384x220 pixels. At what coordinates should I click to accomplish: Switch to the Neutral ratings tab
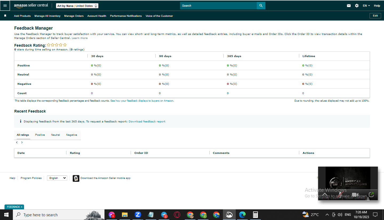pos(55,135)
